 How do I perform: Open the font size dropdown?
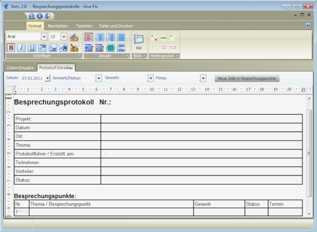click(x=64, y=37)
